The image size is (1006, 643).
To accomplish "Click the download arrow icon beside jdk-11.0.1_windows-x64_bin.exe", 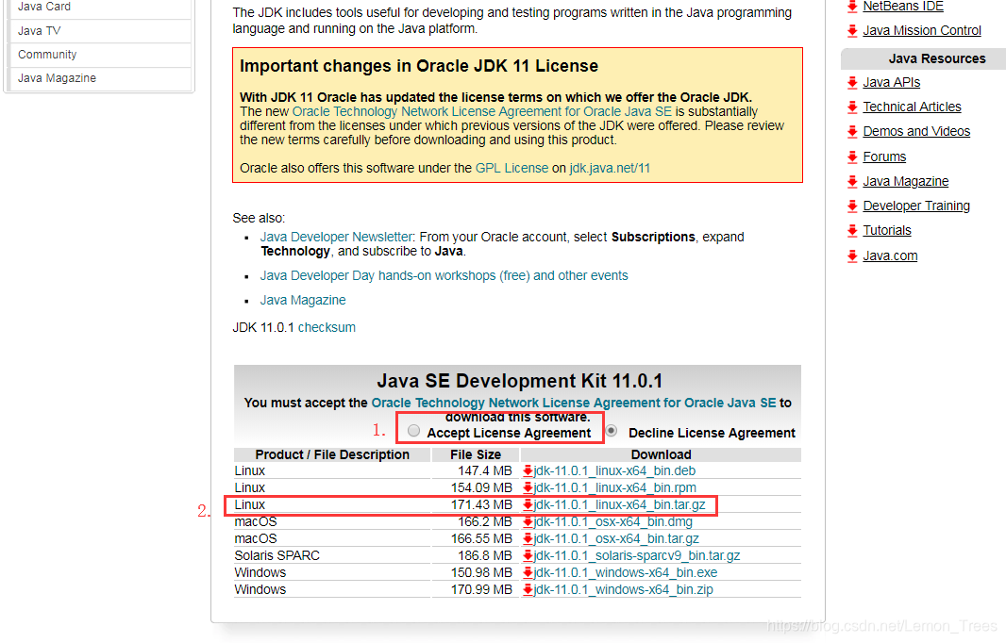I will [x=528, y=573].
